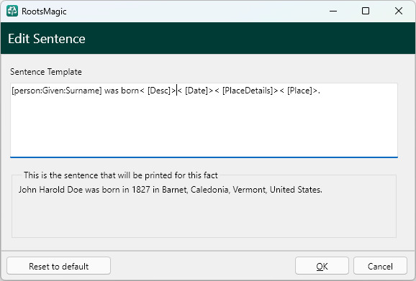416x281 pixels.
Task: Click the [PlaceDetails] code in the template
Action: 248,91
